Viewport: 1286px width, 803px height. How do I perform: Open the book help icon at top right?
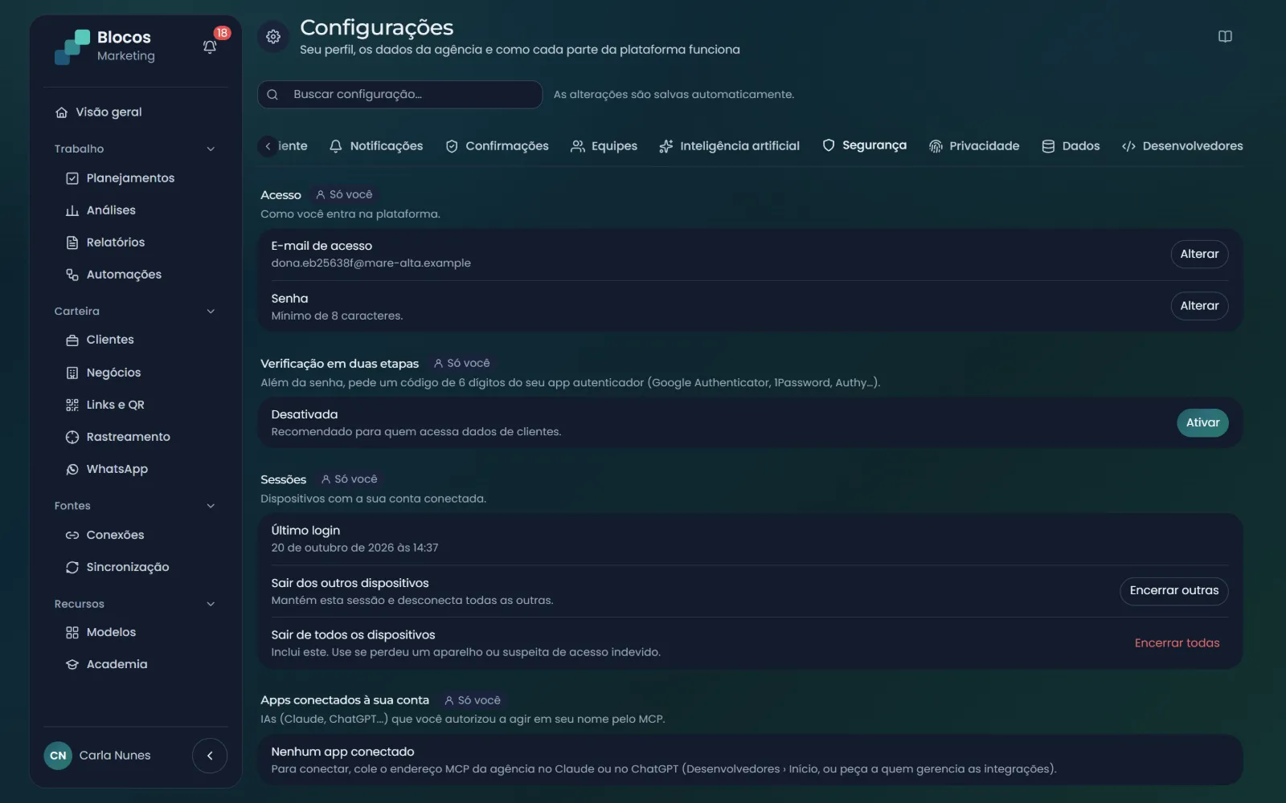click(x=1225, y=36)
